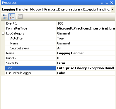Select the Severity property
This screenshot has width=116, height=109.
31,63
